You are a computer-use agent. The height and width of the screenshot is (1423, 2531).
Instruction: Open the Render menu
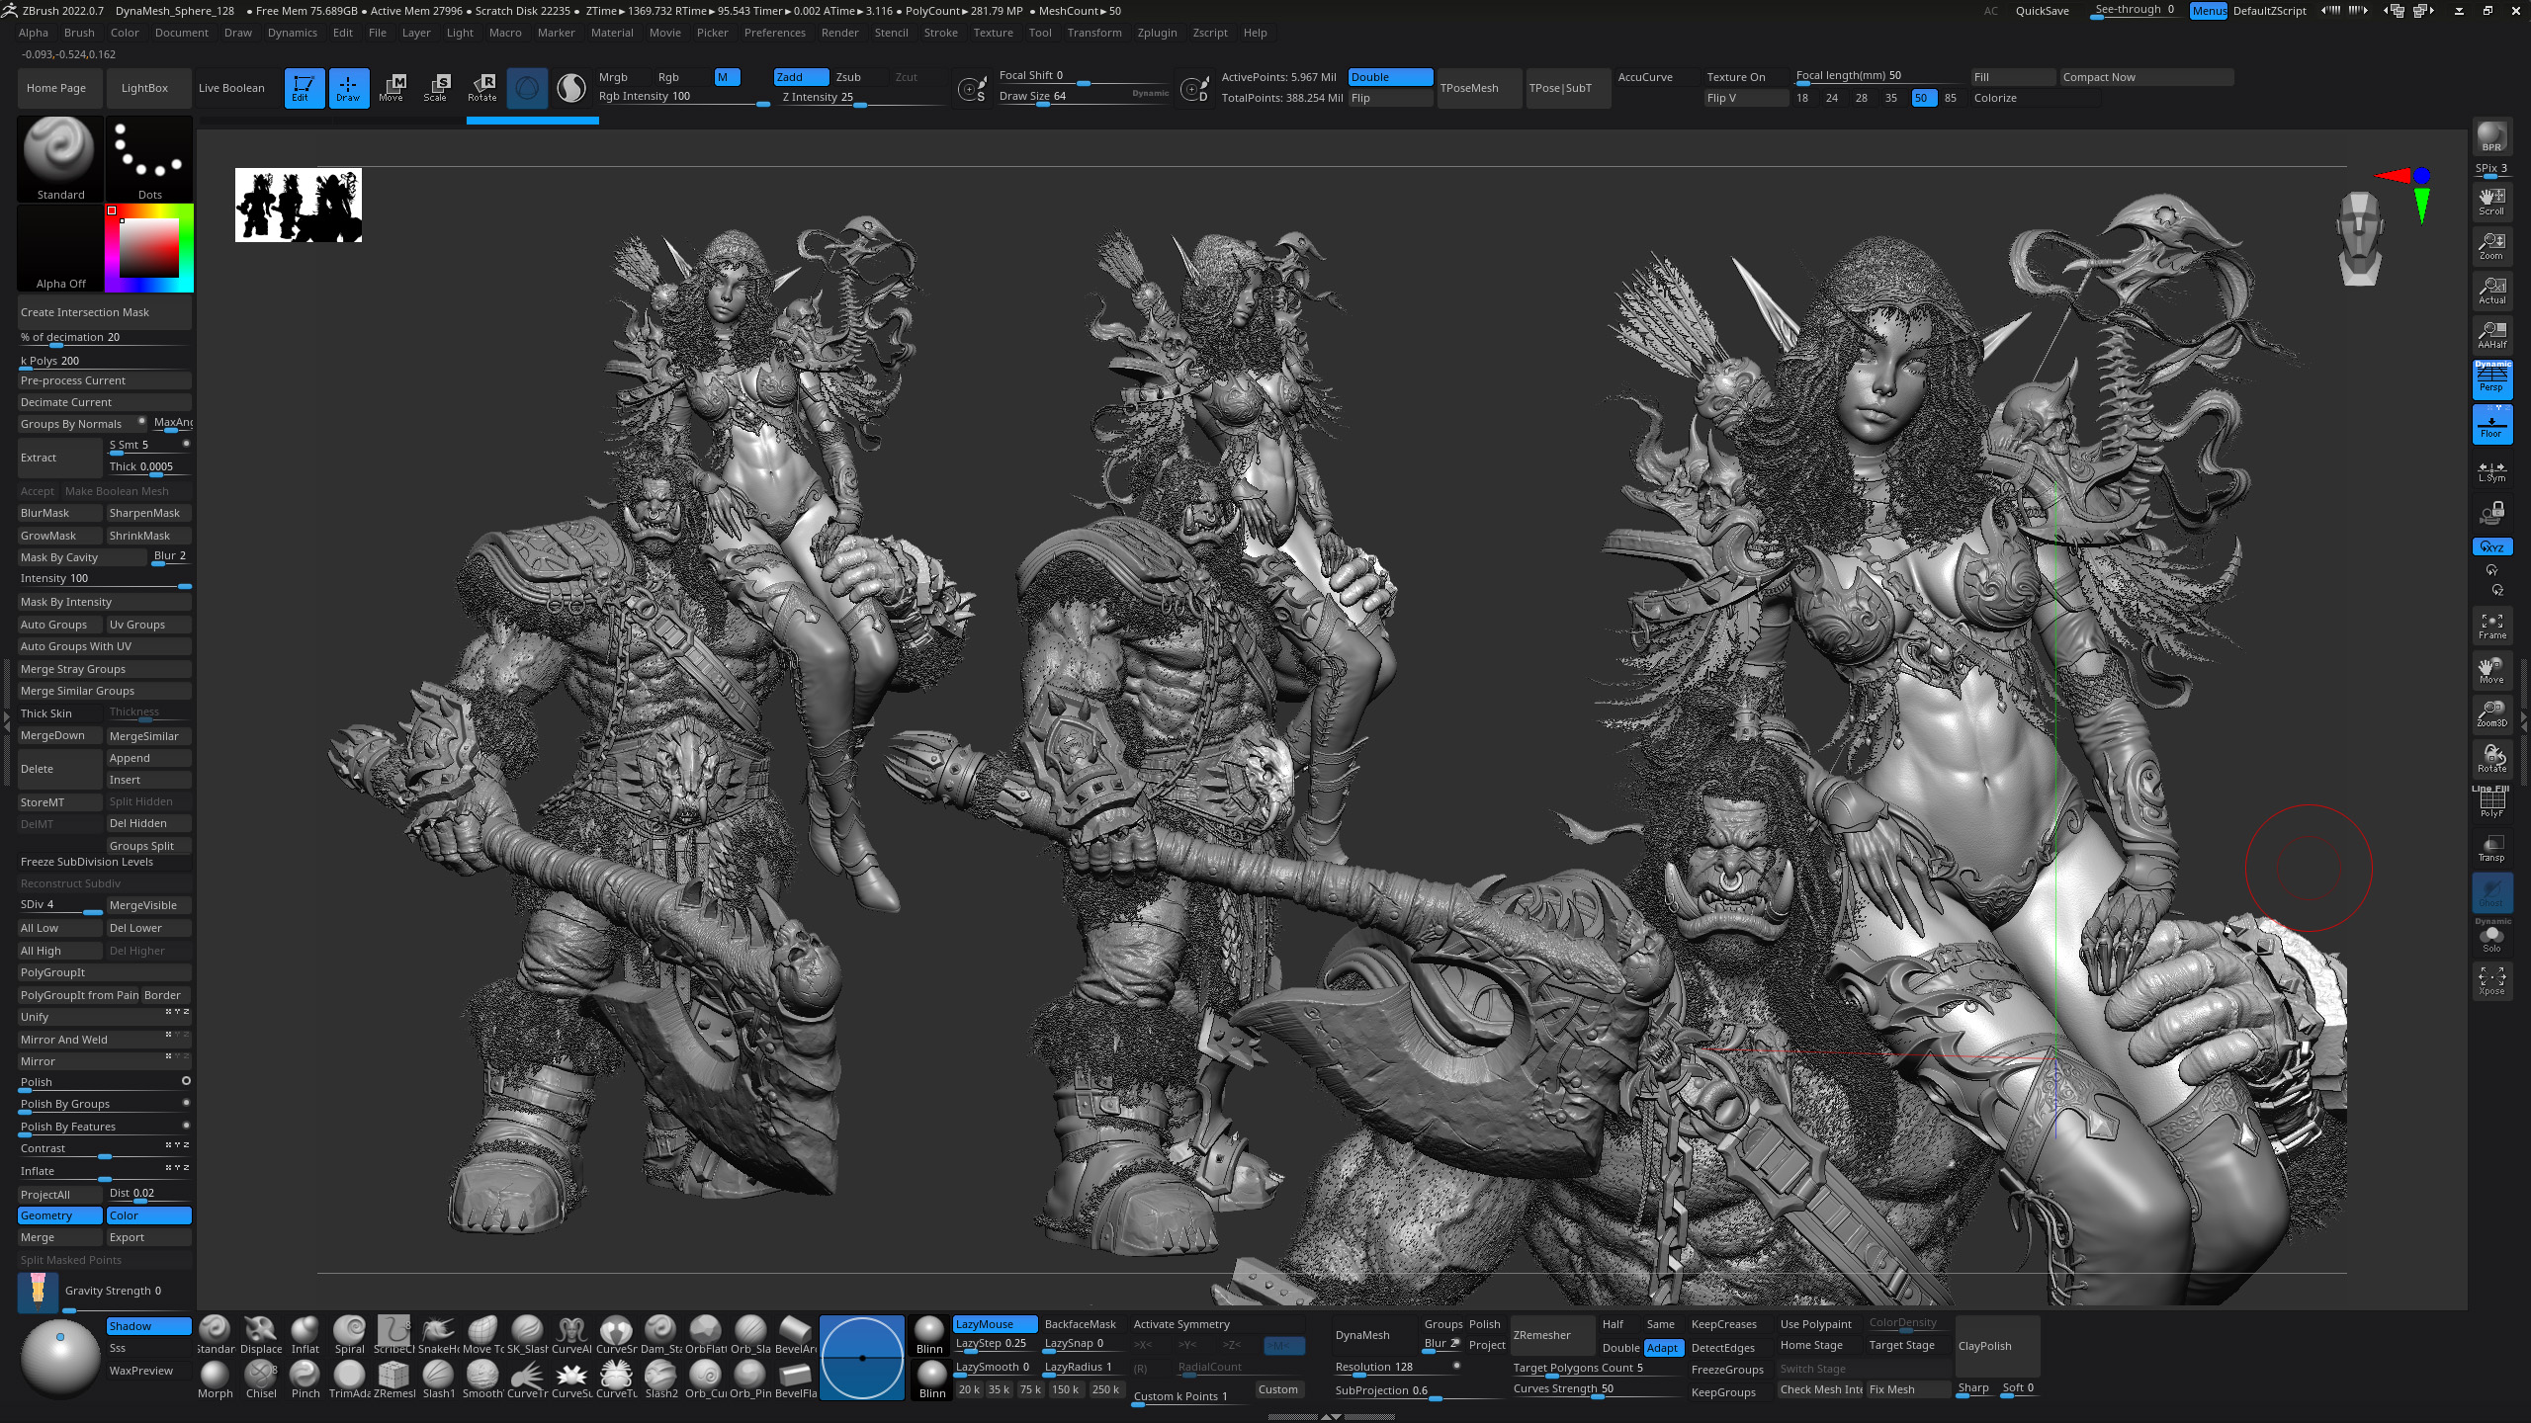pos(839,33)
